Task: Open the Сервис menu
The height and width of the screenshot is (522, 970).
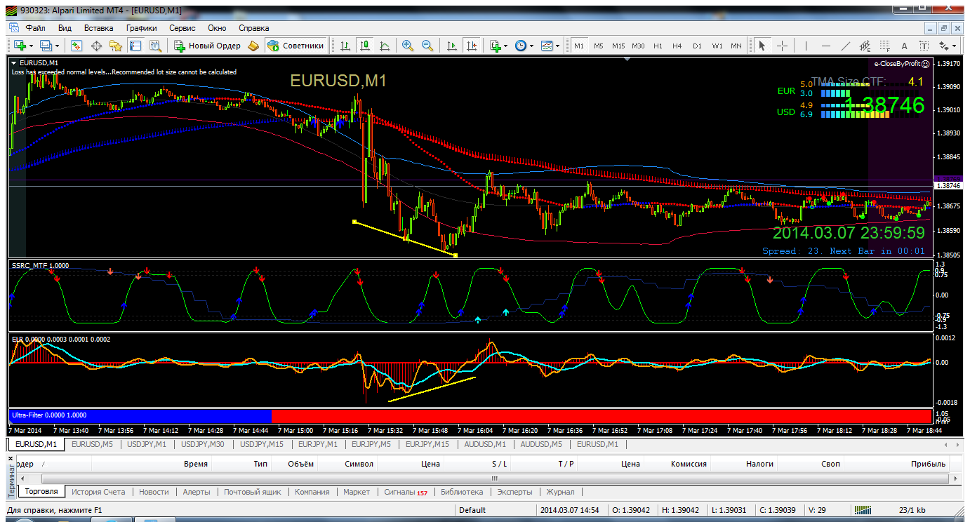Action: (x=182, y=28)
